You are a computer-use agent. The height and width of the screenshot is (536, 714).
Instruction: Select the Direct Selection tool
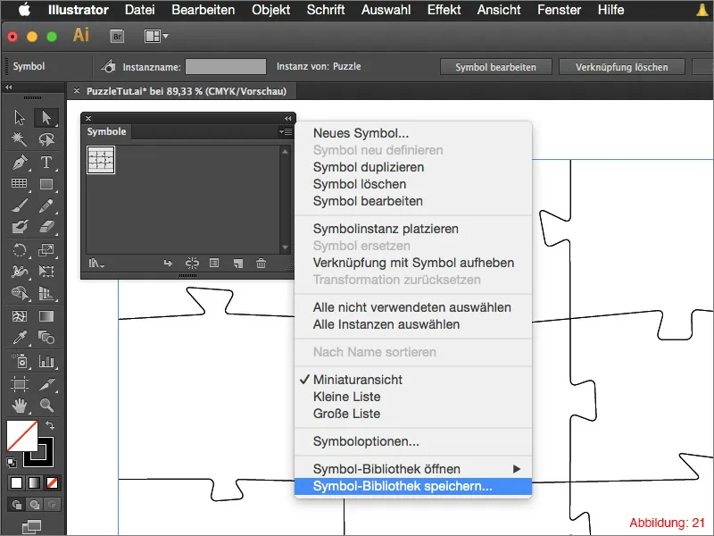point(46,118)
